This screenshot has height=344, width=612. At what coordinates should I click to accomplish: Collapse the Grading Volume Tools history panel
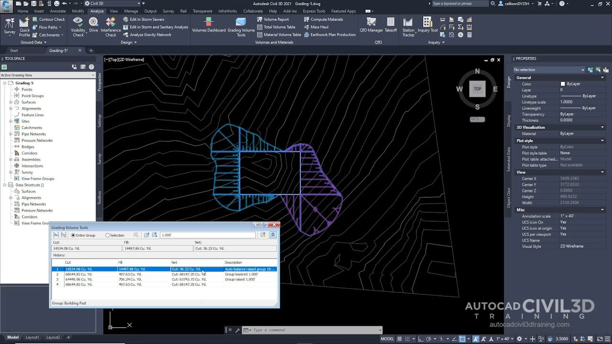point(273,235)
